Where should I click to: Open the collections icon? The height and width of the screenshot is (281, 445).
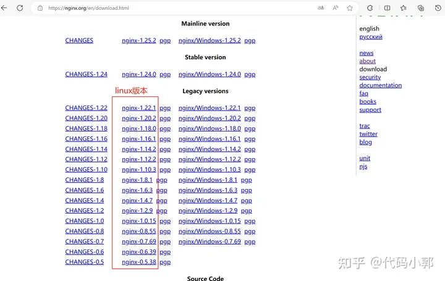click(x=421, y=8)
